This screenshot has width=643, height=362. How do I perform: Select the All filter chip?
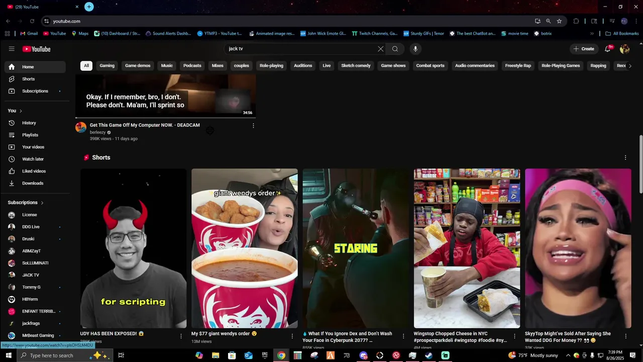86,66
